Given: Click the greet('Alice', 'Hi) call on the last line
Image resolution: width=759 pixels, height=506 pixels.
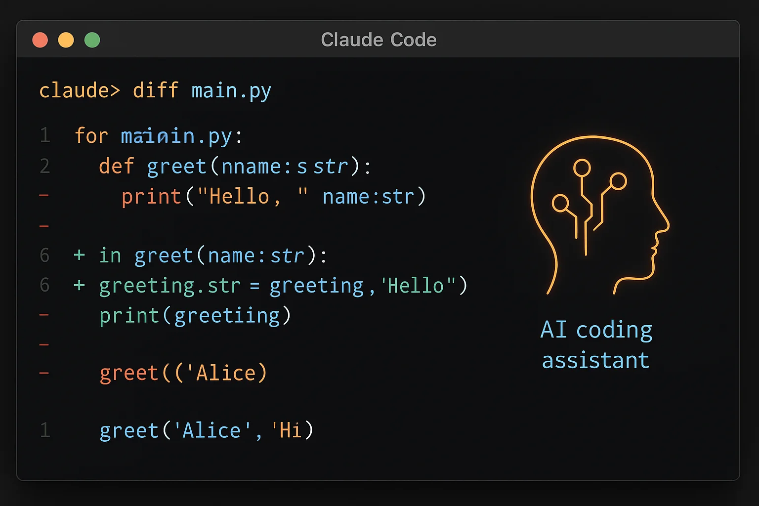Looking at the screenshot, I should coord(206,430).
